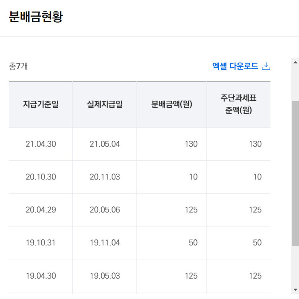The width and height of the screenshot is (299, 299).
Task: Click the 20.05.06 payment date cell
Action: [x=105, y=210]
